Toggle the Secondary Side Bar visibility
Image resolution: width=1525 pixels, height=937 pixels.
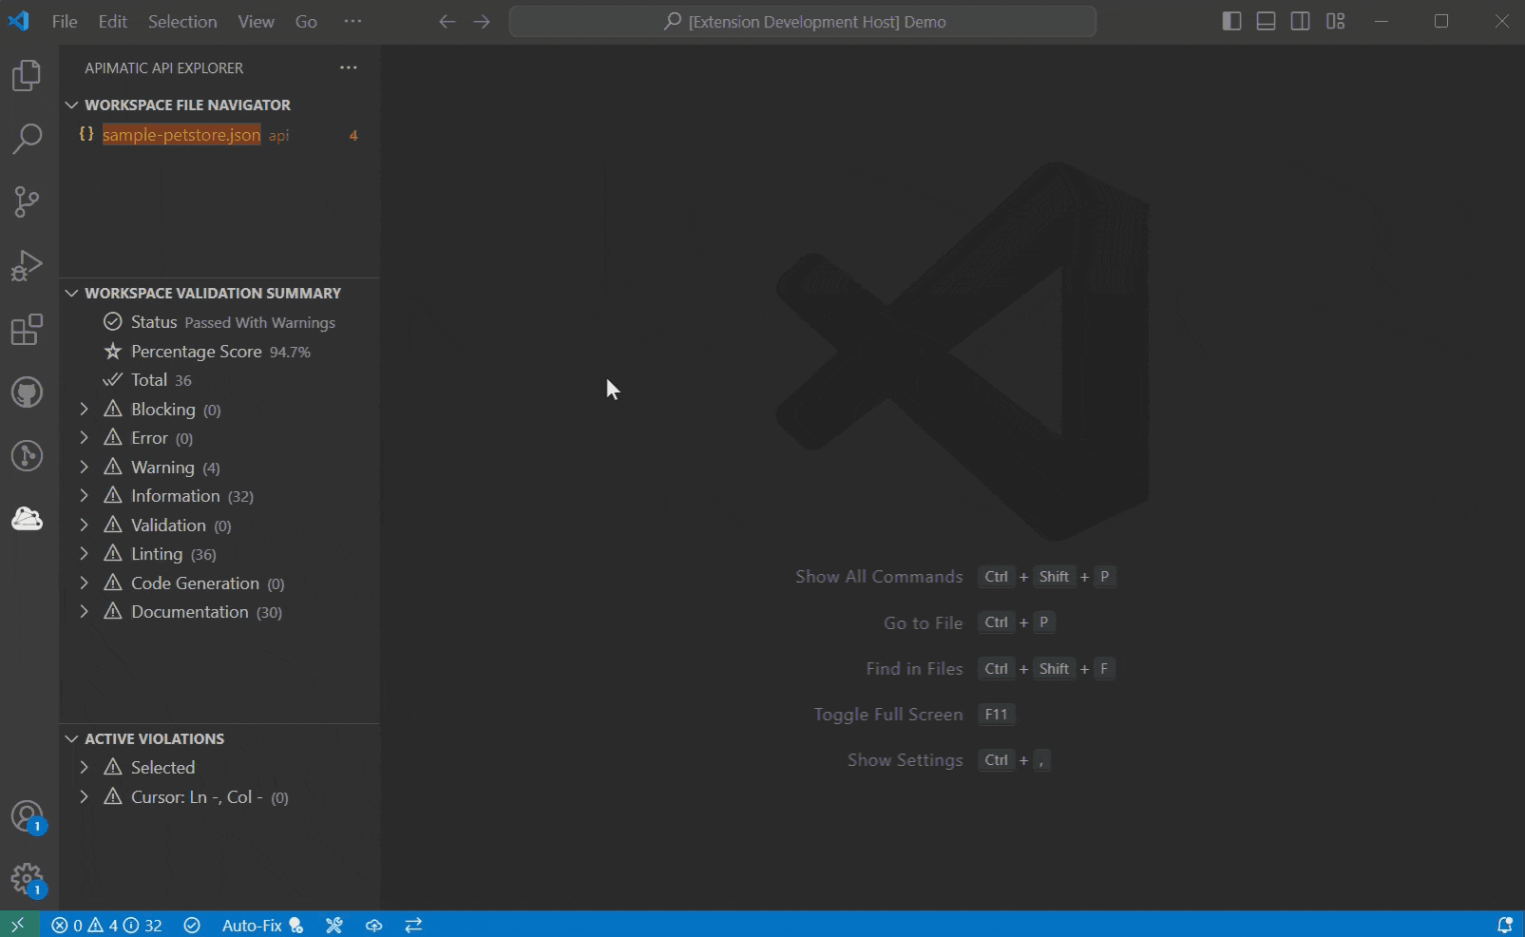pyautogui.click(x=1301, y=21)
